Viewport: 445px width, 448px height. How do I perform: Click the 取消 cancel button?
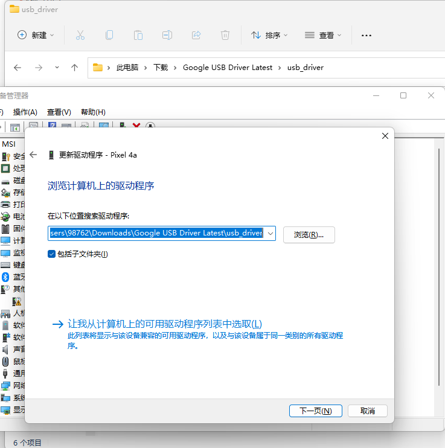pos(368,411)
